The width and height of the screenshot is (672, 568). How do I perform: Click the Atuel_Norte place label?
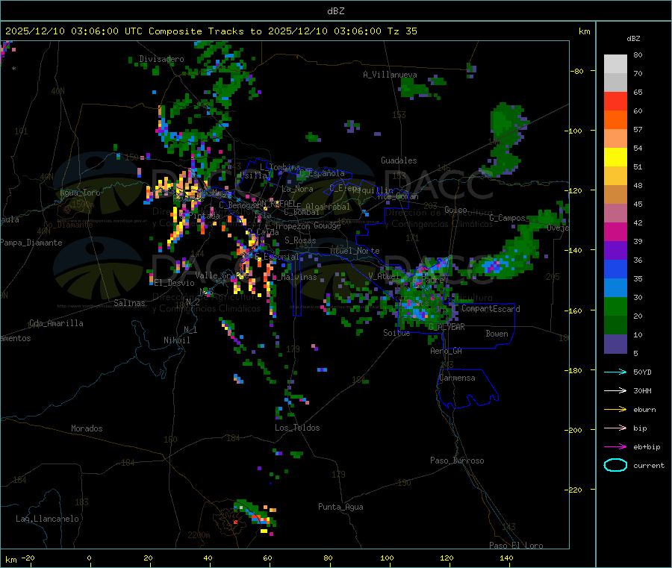point(355,251)
